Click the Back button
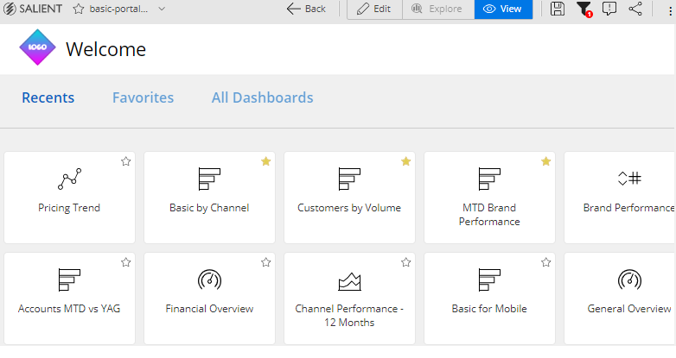The image size is (676, 358). pyautogui.click(x=306, y=9)
